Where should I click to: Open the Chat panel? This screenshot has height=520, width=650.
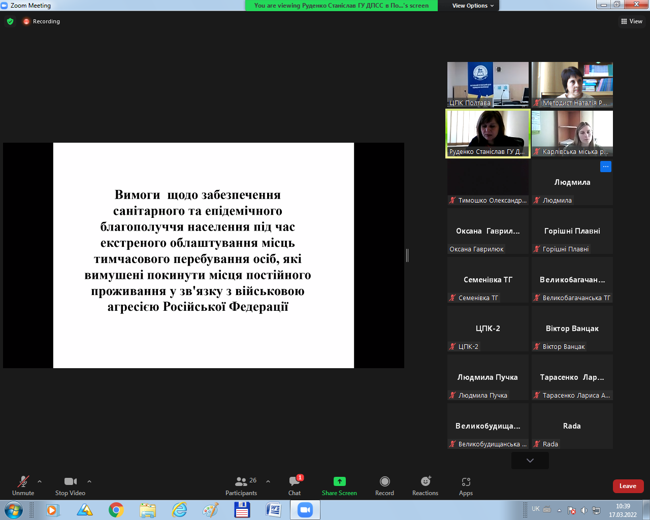[295, 485]
